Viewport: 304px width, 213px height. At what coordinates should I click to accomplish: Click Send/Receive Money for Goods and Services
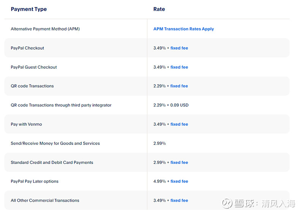pos(55,143)
